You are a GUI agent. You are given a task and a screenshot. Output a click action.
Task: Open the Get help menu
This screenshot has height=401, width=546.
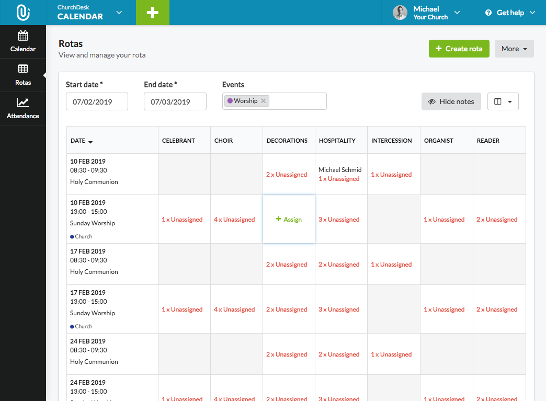pyautogui.click(x=509, y=12)
